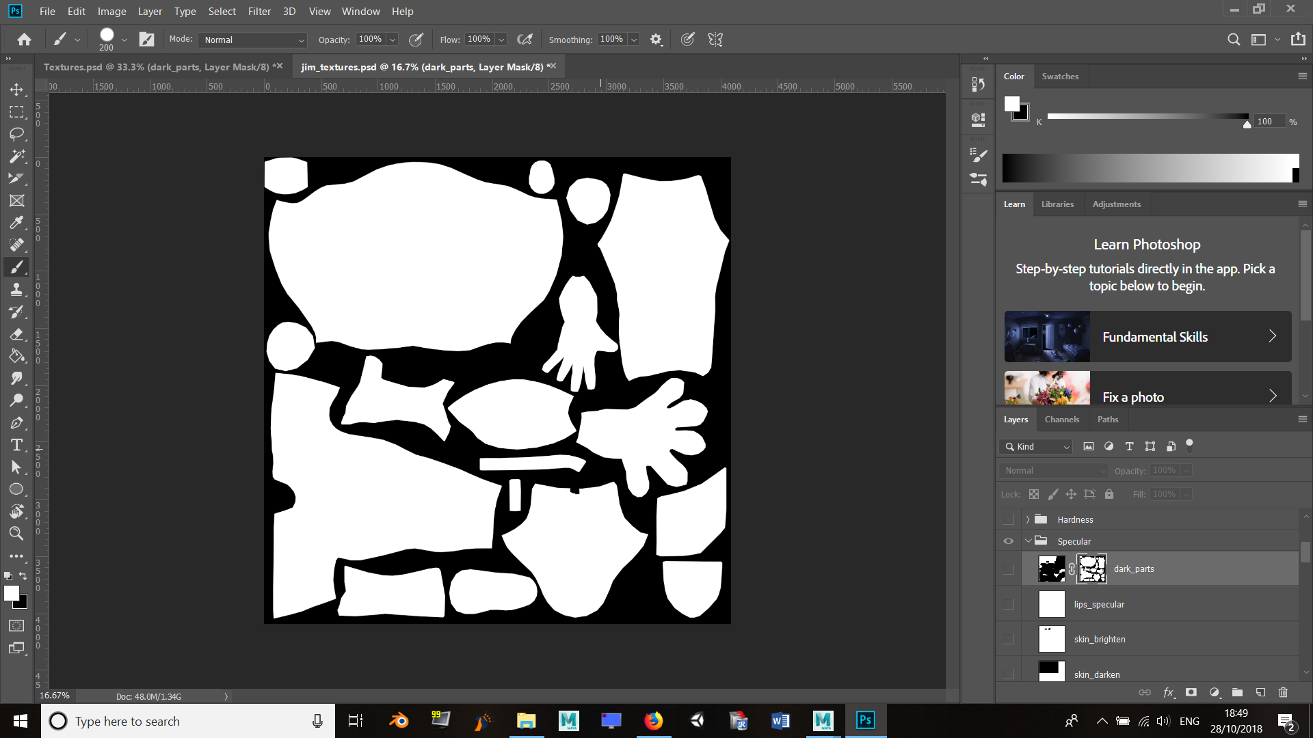1313x738 pixels.
Task: Expand the Specular layer group
Action: click(x=1028, y=541)
